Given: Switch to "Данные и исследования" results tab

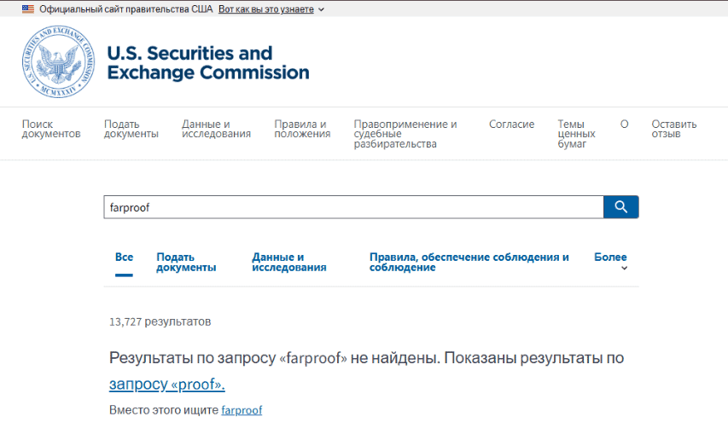Looking at the screenshot, I should (x=289, y=262).
